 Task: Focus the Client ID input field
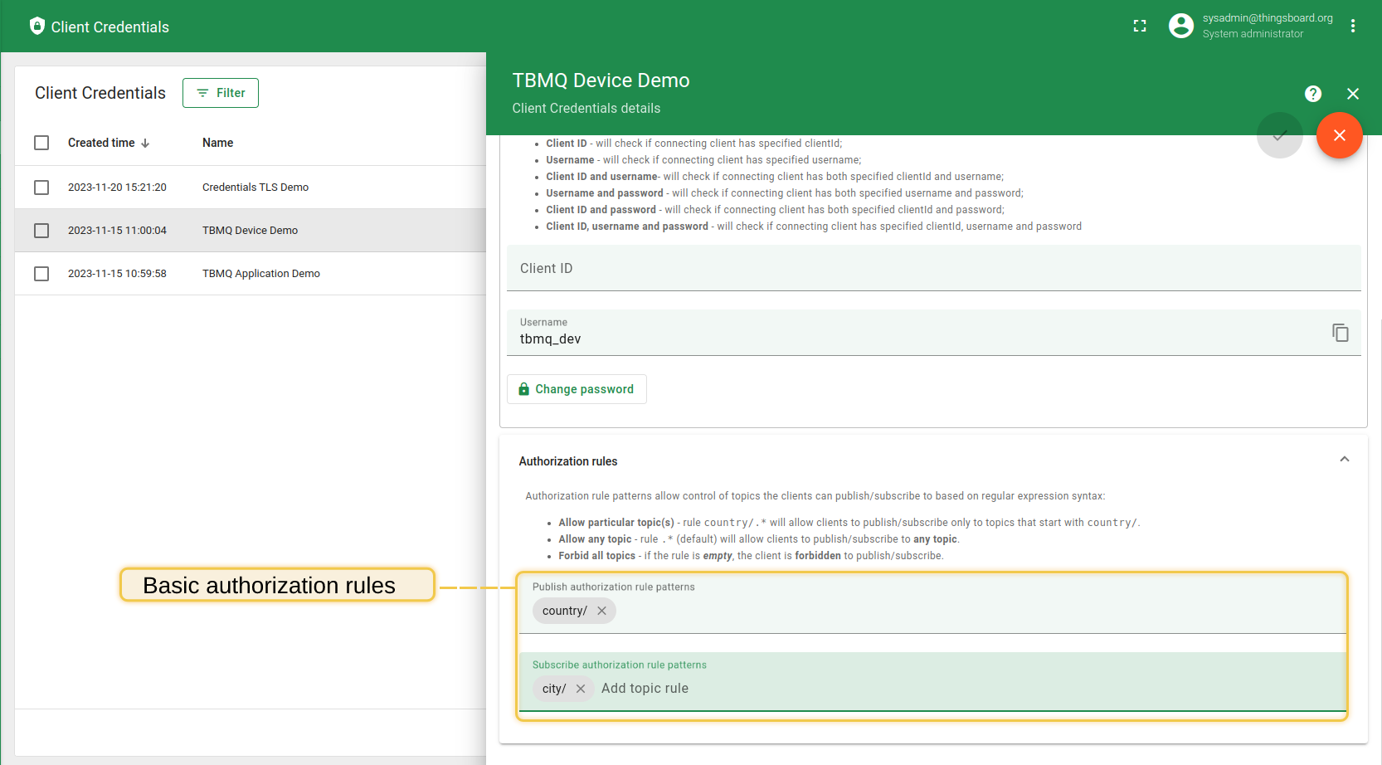pos(933,269)
